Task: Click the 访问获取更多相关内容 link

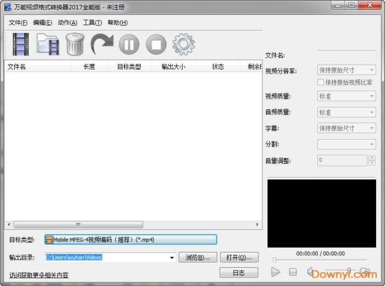Action: tap(38, 275)
